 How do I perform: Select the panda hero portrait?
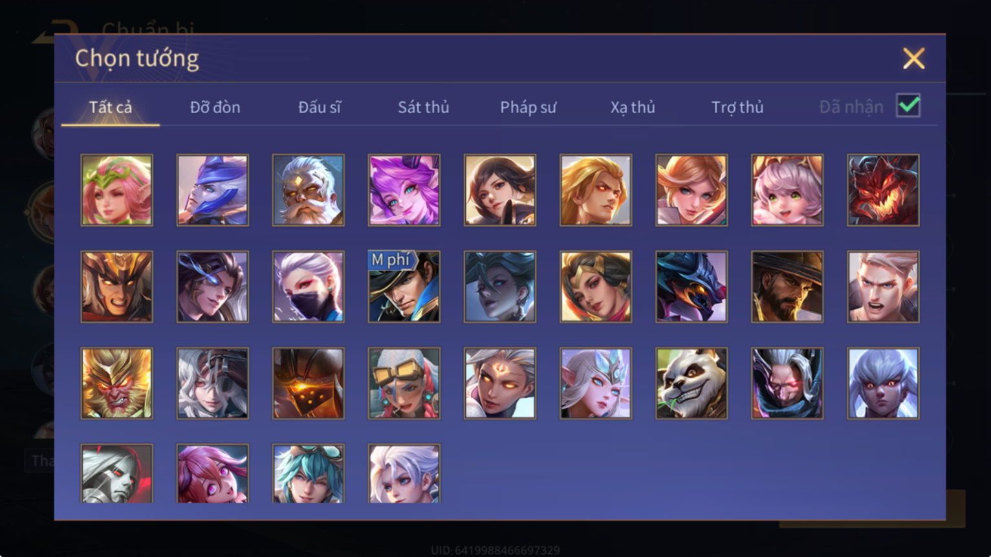pyautogui.click(x=692, y=384)
